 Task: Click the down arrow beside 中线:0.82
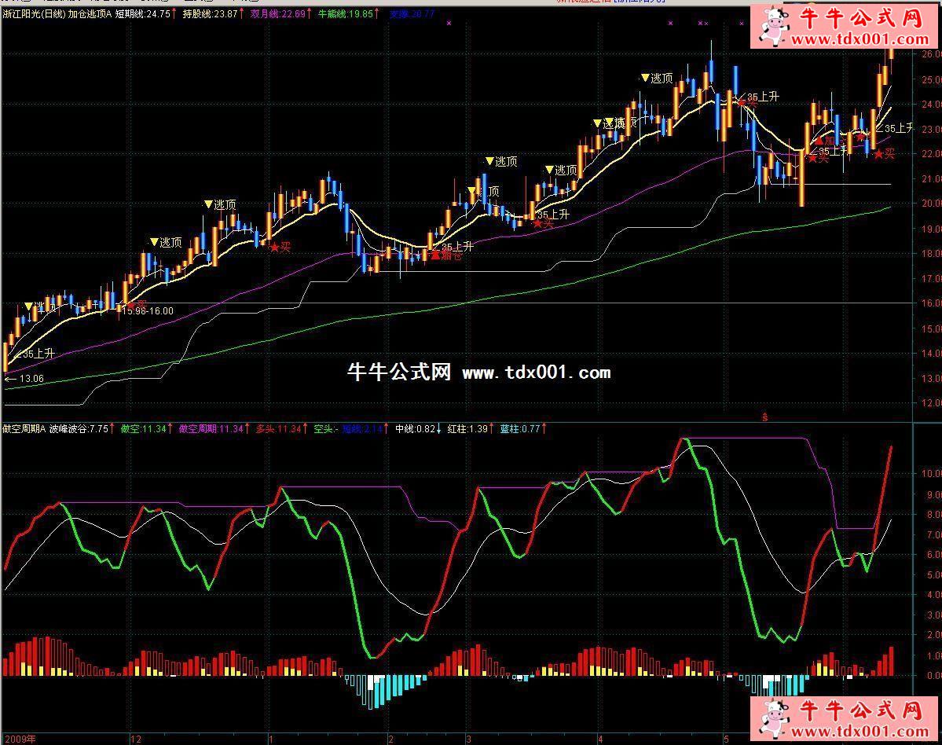click(x=439, y=429)
